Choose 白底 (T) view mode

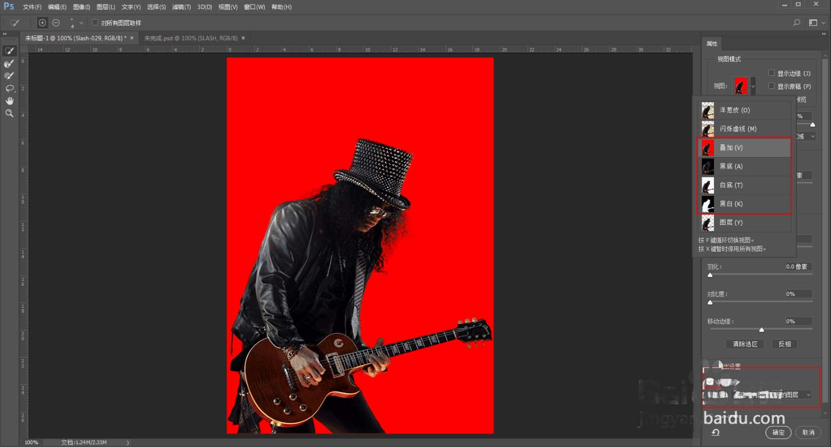coord(745,185)
